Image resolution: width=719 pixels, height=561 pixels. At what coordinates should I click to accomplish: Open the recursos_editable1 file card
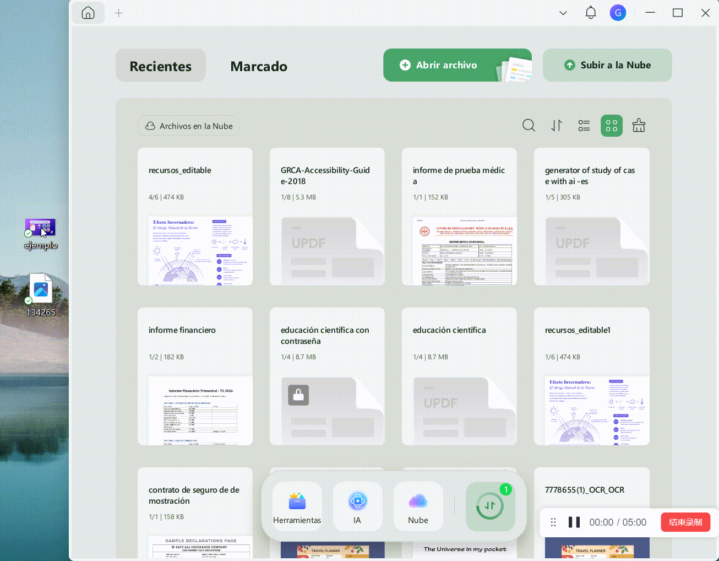tap(592, 376)
